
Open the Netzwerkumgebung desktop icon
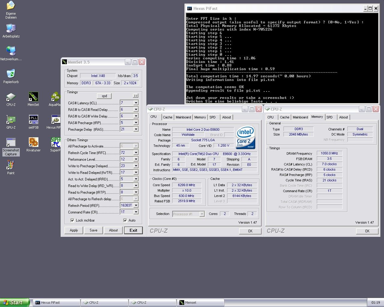[11, 53]
